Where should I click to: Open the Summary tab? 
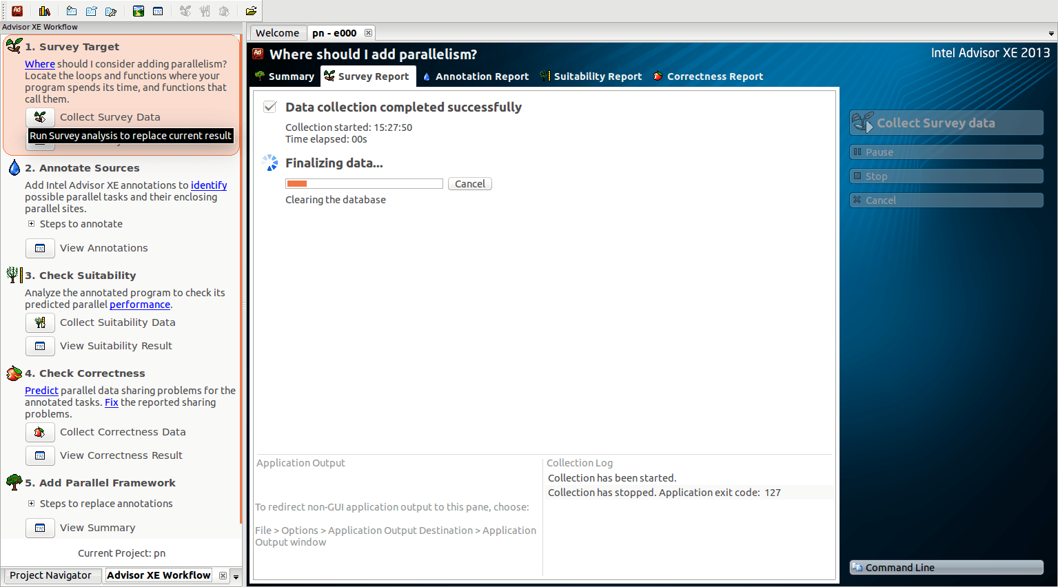coord(285,76)
